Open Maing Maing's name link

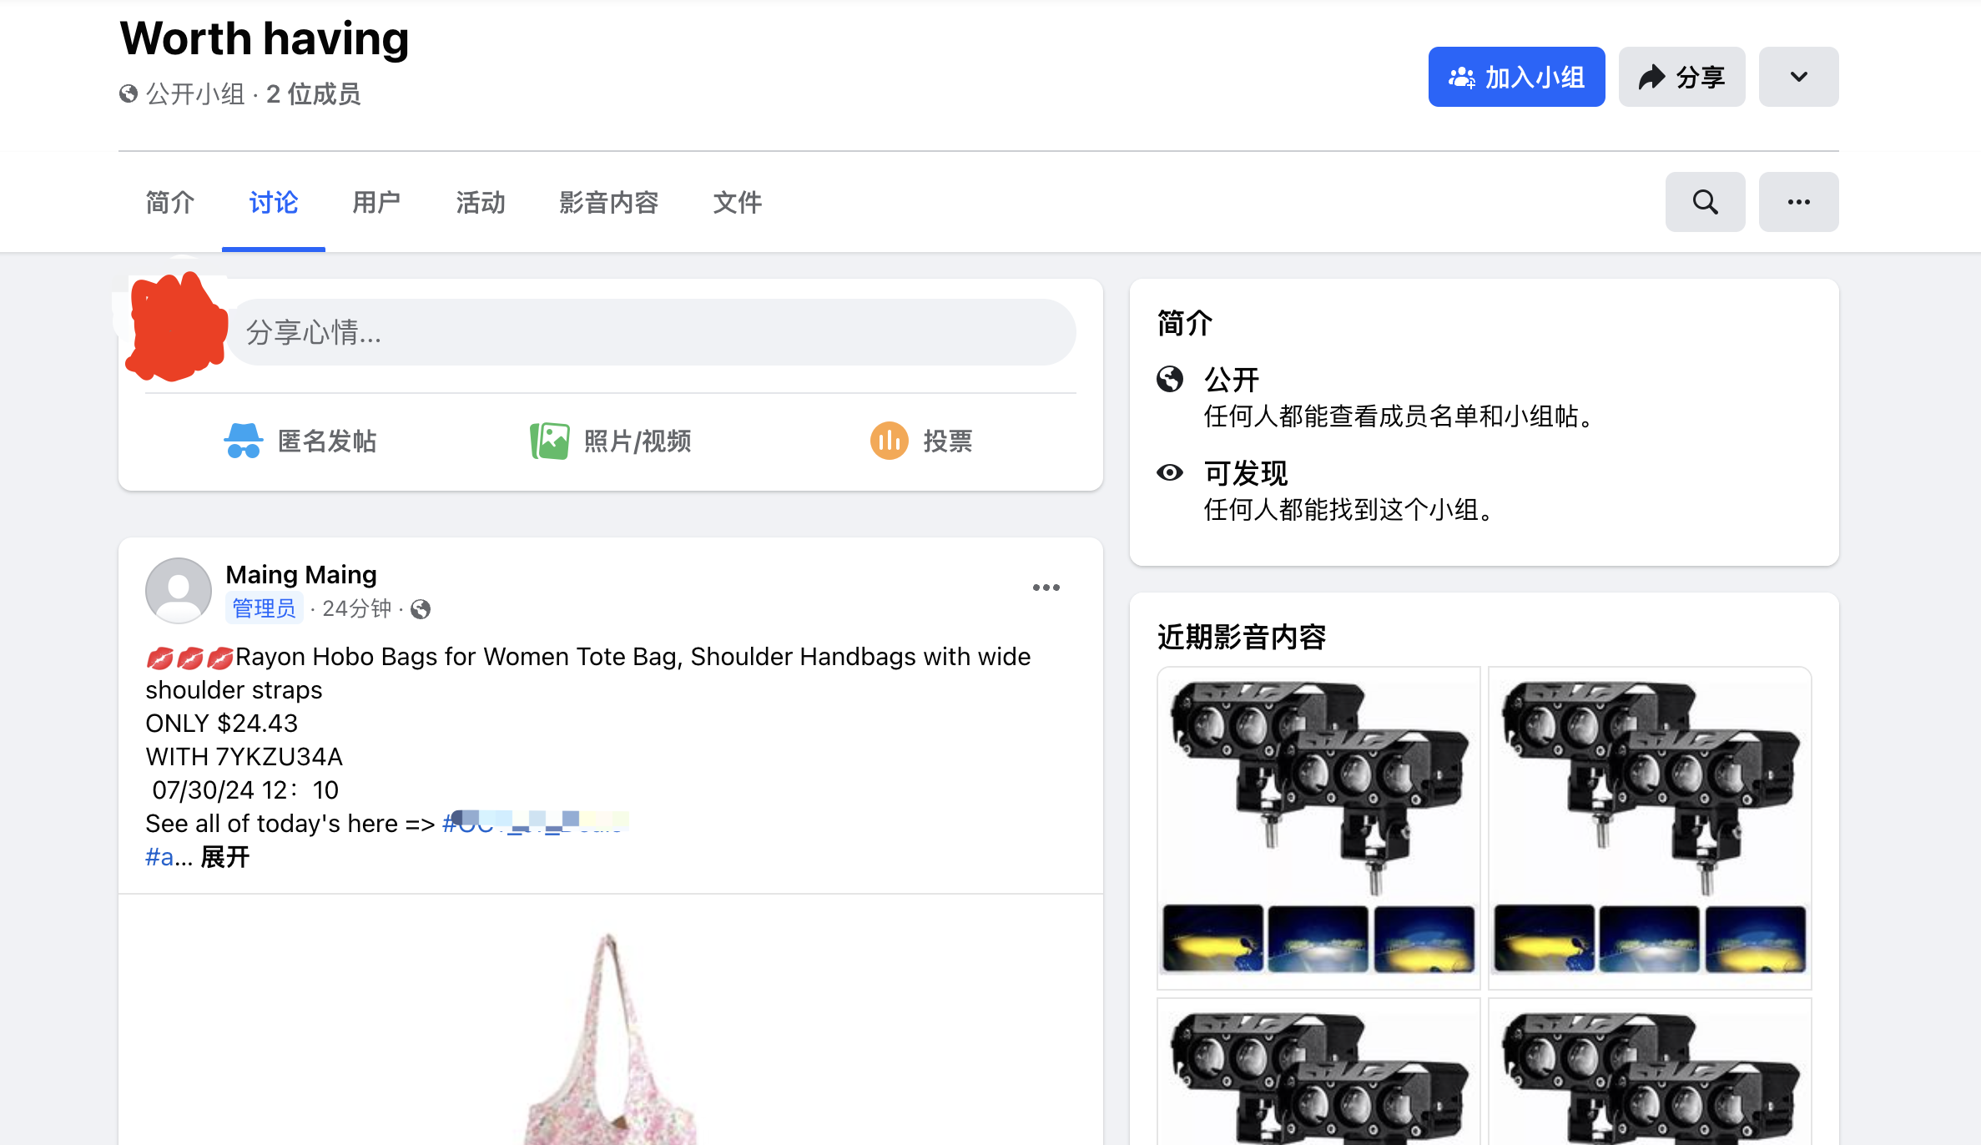301,574
